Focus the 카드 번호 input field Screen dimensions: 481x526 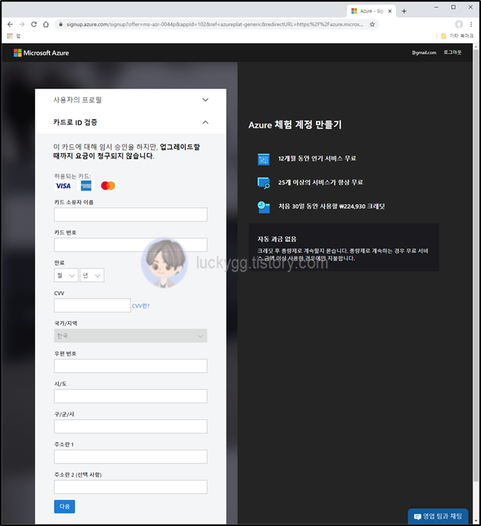pos(131,245)
